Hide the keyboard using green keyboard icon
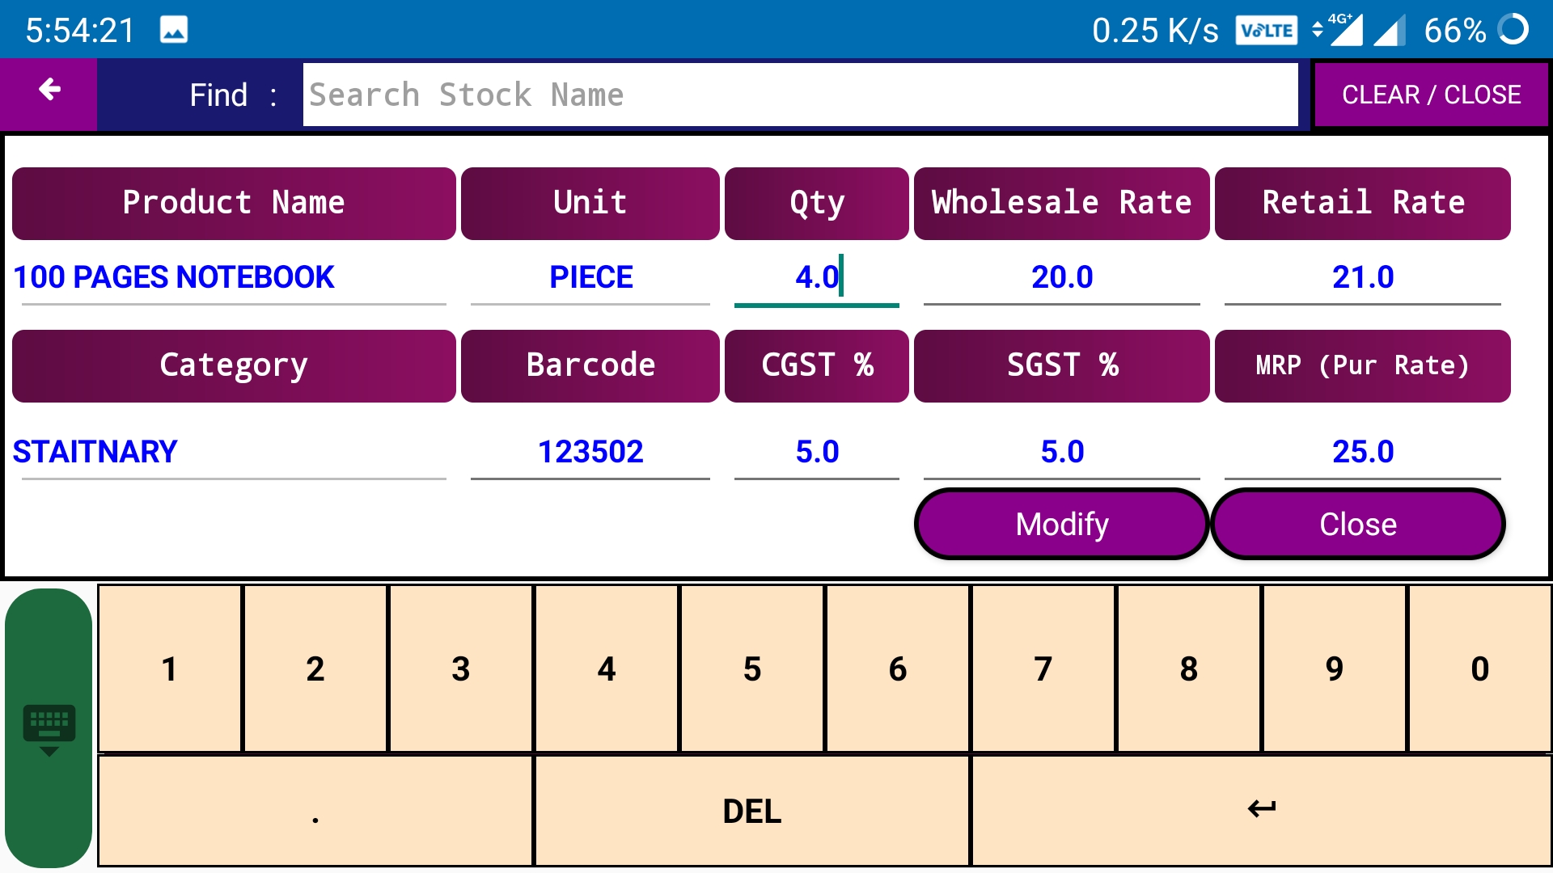This screenshot has height=873, width=1553. (49, 727)
